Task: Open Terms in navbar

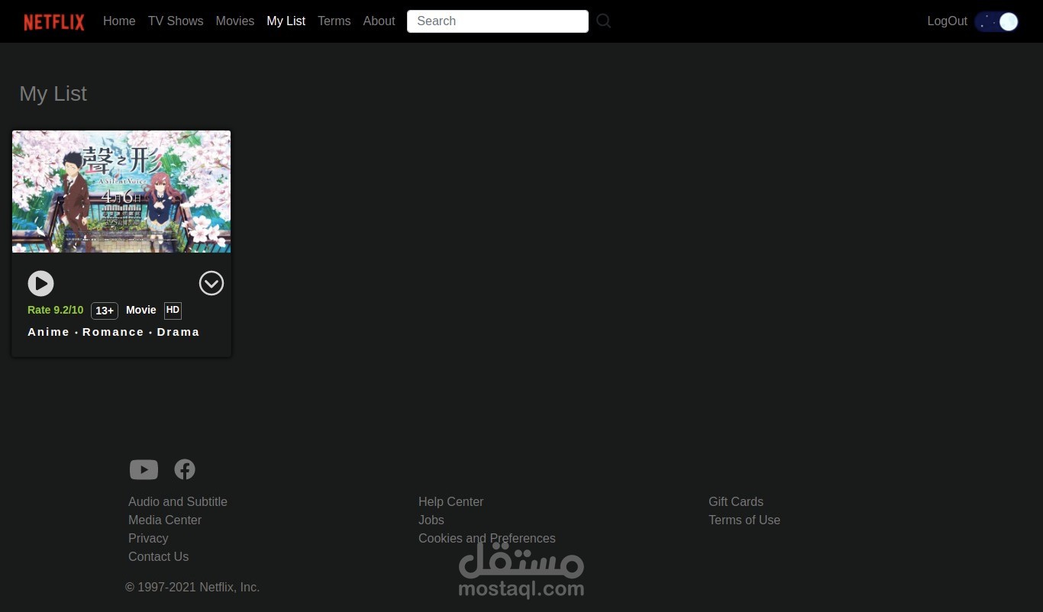Action: 334,21
